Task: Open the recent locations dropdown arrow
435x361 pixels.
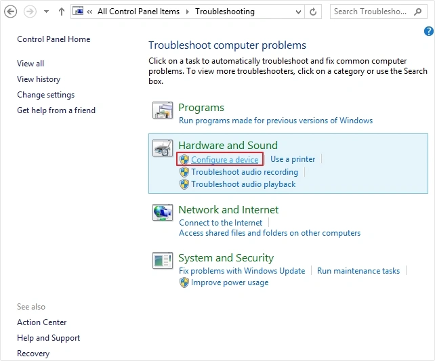Action: pos(46,12)
